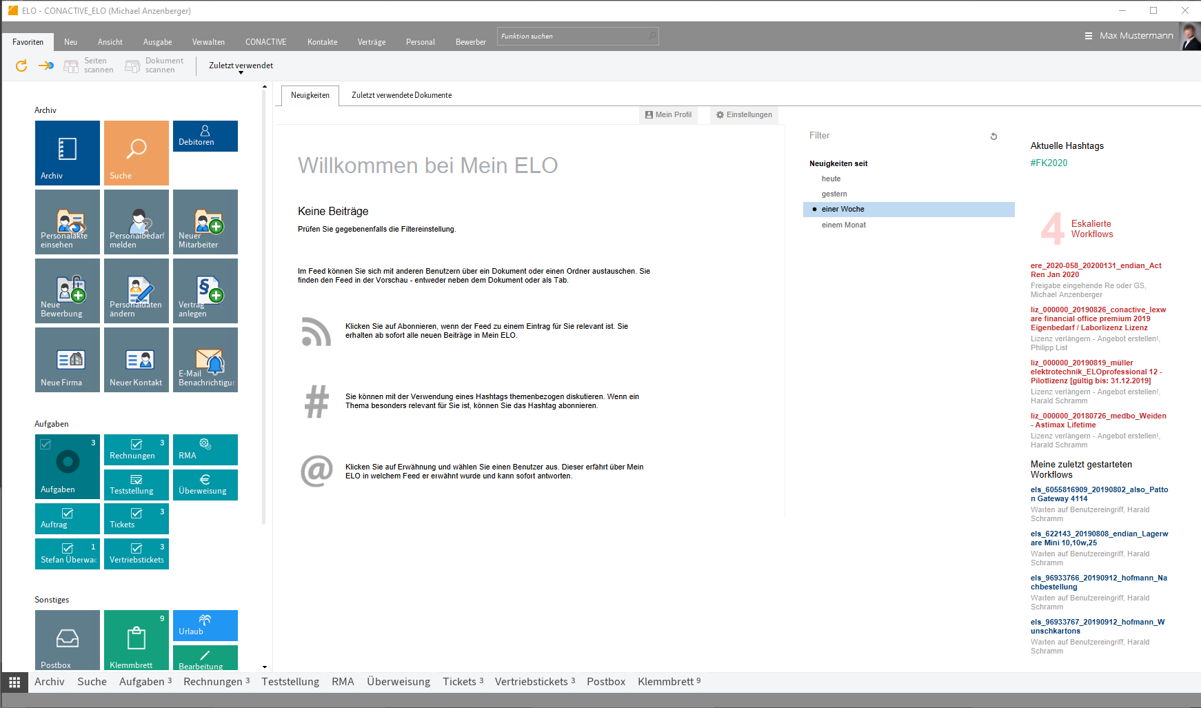This screenshot has width=1201, height=708.
Task: Open the Überweisung tile
Action: coord(205,485)
